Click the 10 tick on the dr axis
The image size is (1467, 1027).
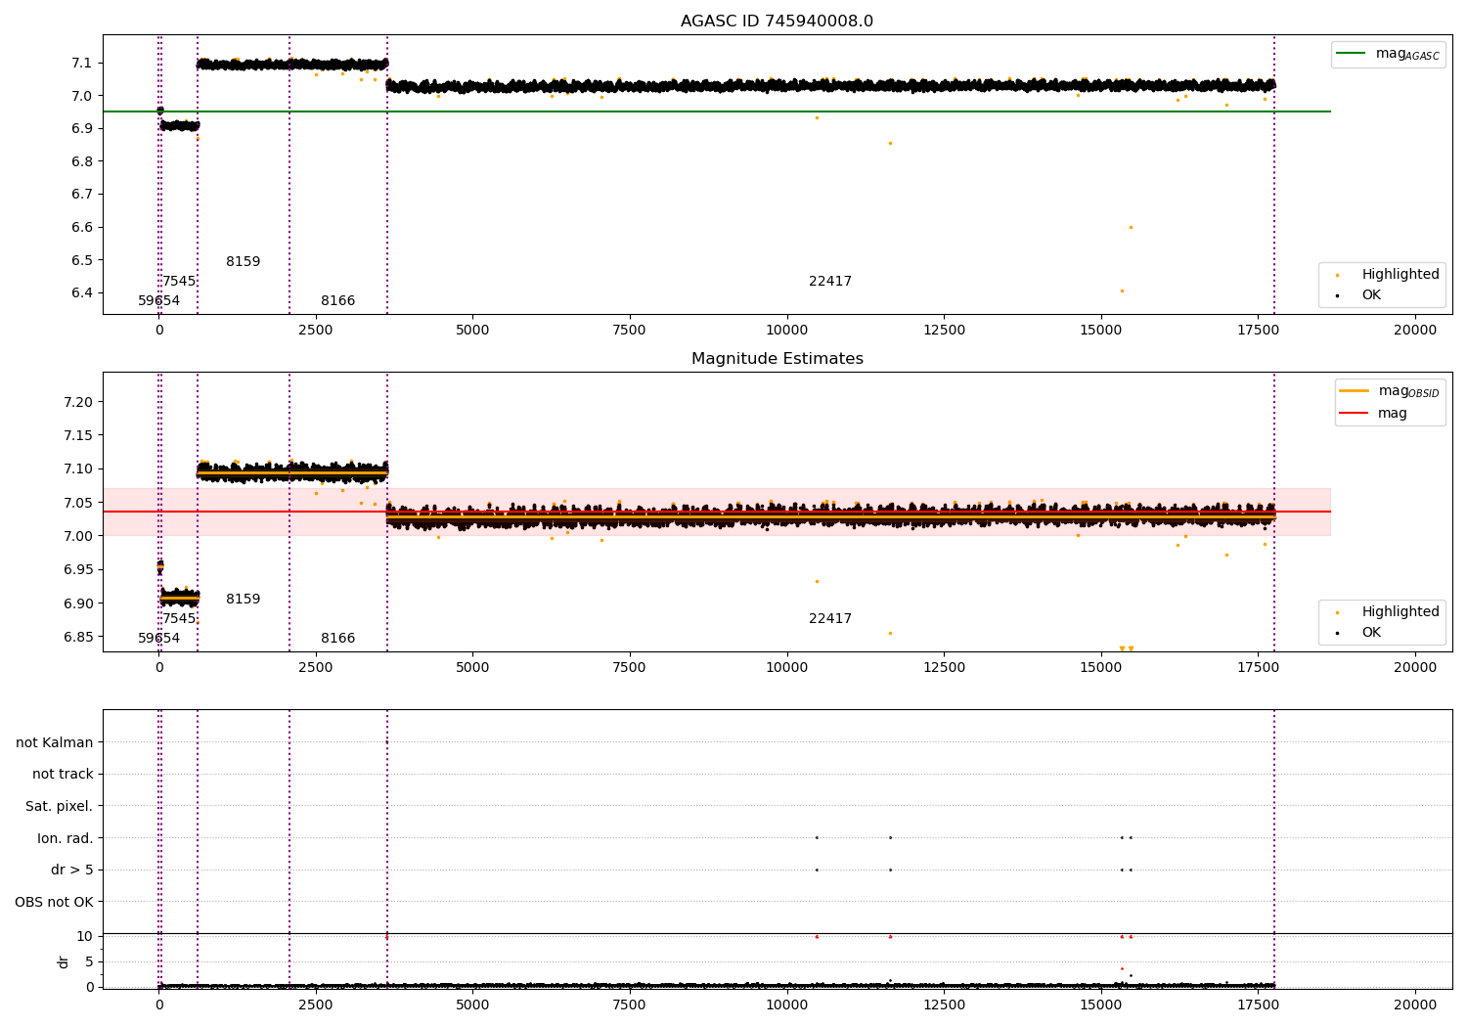[x=85, y=936]
